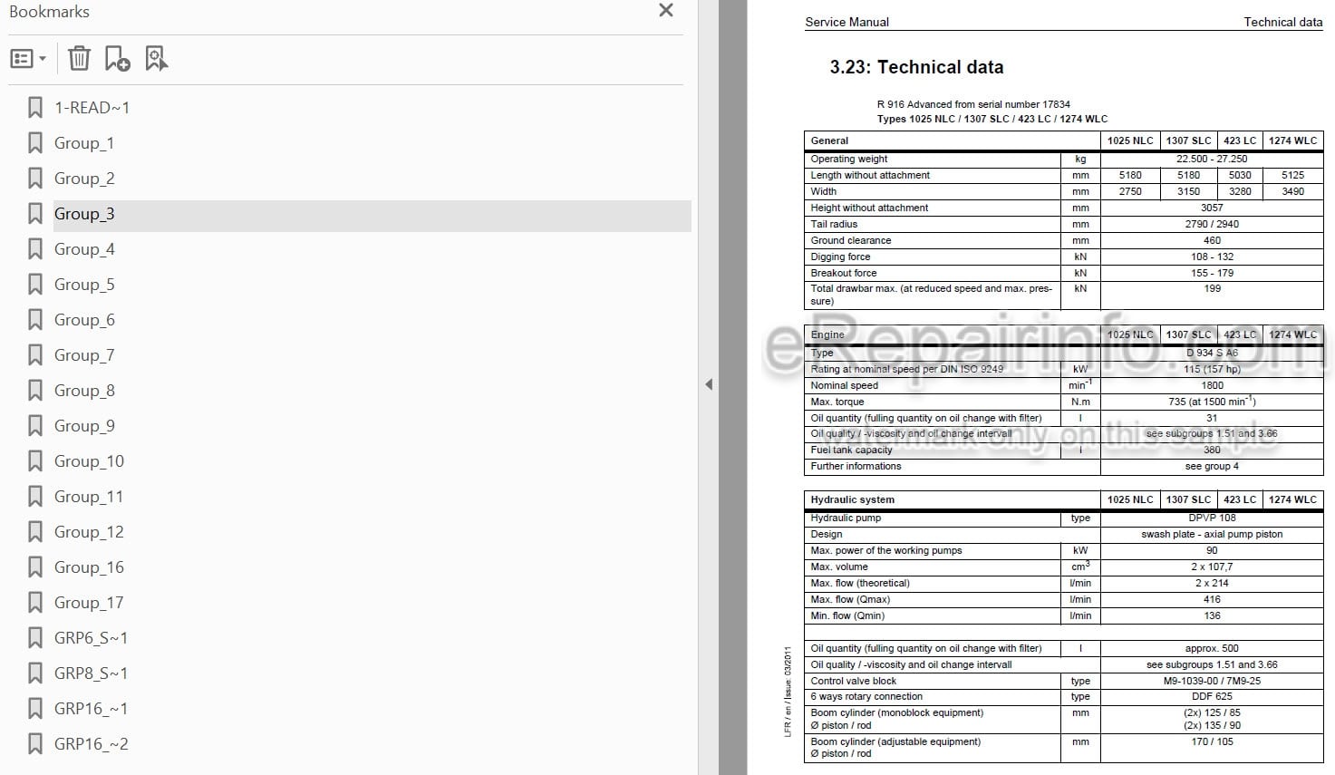Select Group_11 bookmark
The image size is (1335, 775).
(x=89, y=497)
